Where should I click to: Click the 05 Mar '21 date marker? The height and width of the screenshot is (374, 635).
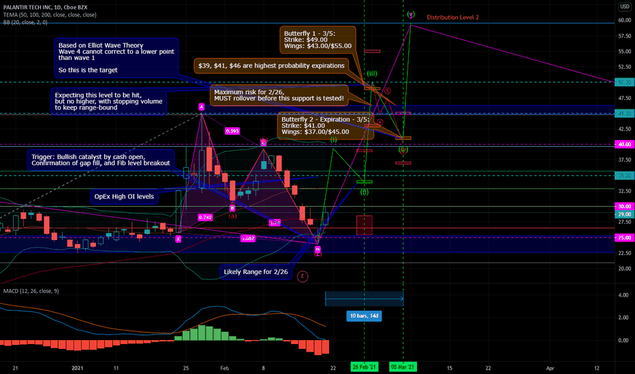click(x=403, y=367)
